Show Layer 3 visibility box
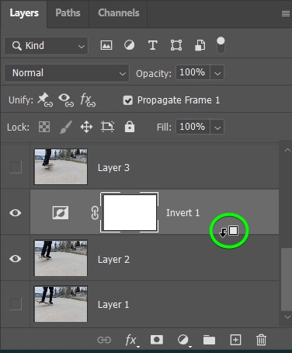Image resolution: width=292 pixels, height=353 pixels. click(x=16, y=167)
